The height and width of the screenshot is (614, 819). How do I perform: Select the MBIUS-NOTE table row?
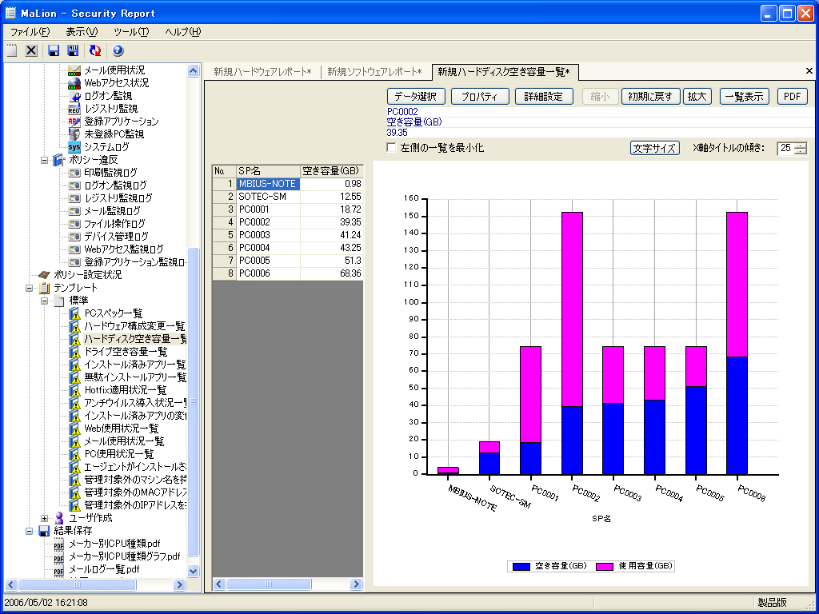point(287,184)
